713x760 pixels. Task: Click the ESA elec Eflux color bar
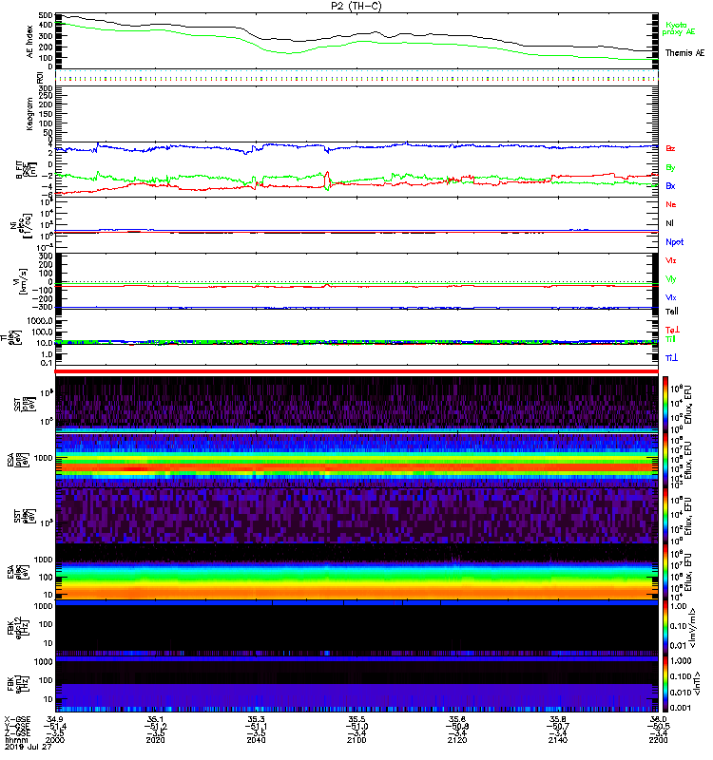(x=665, y=572)
